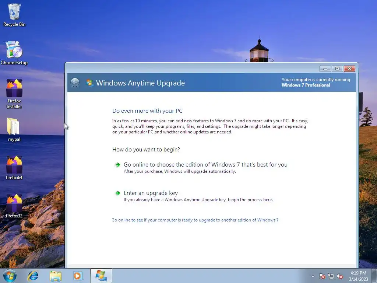Close the Windows Anytime Upgrade window

click(x=350, y=69)
